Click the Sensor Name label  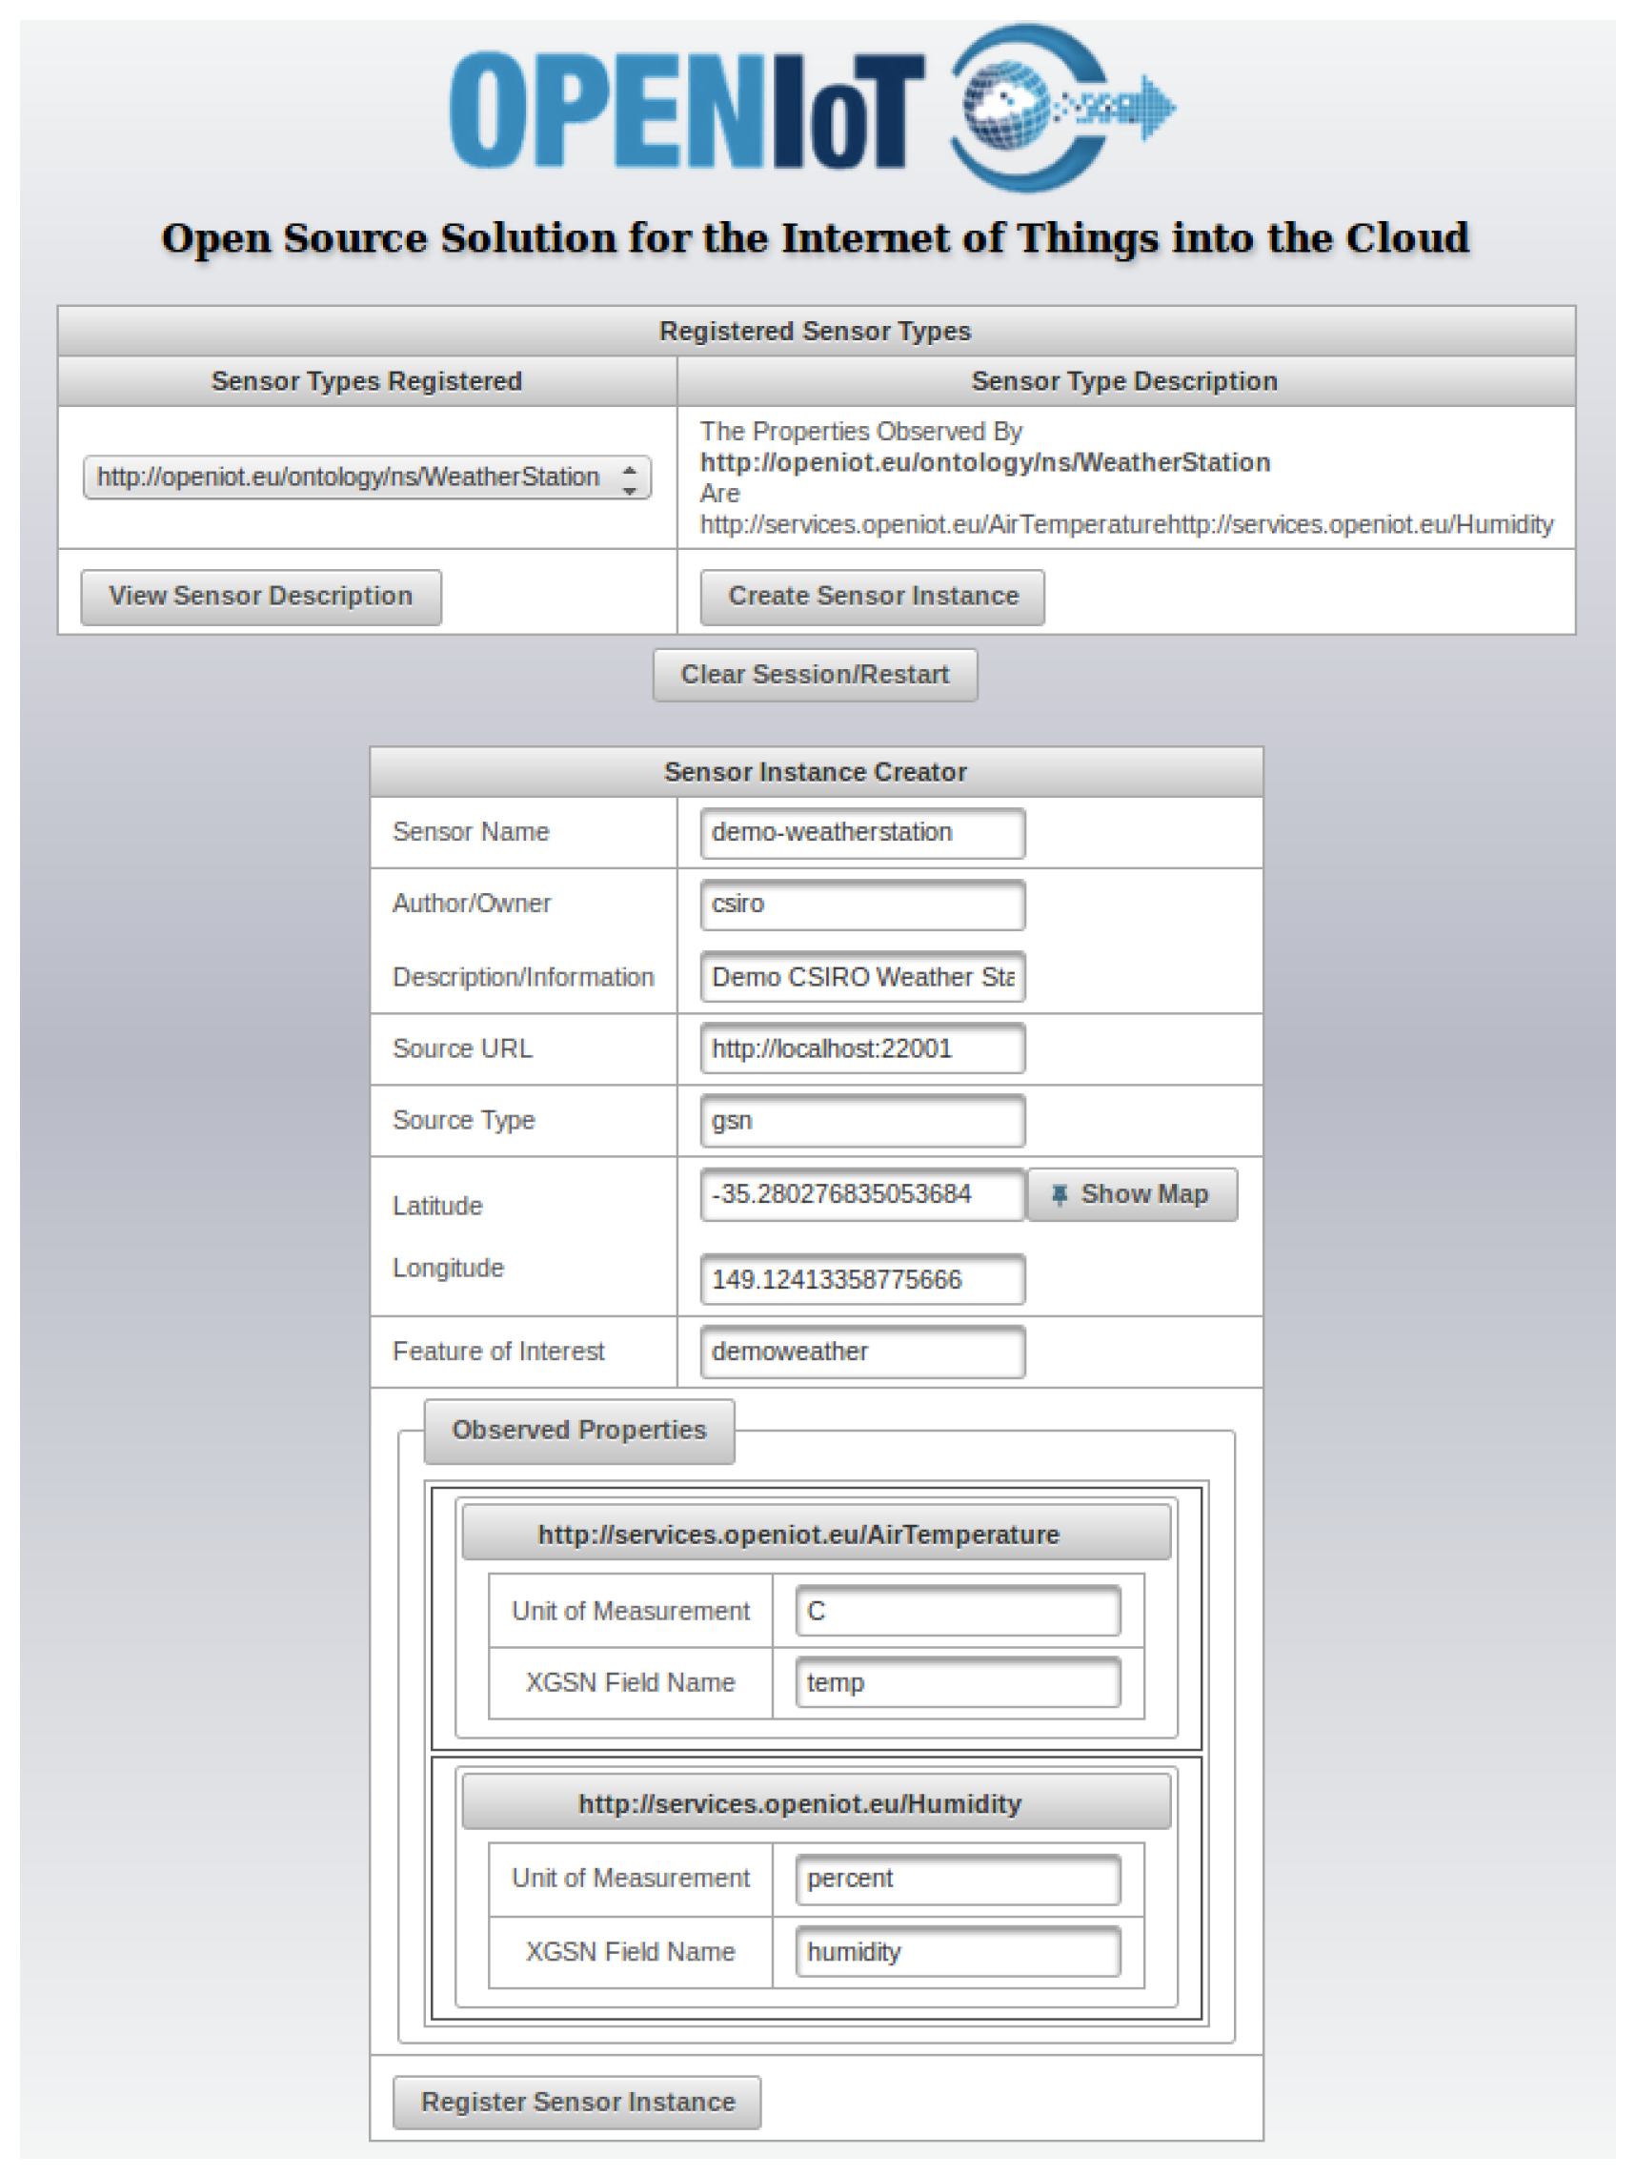pyautogui.click(x=471, y=832)
